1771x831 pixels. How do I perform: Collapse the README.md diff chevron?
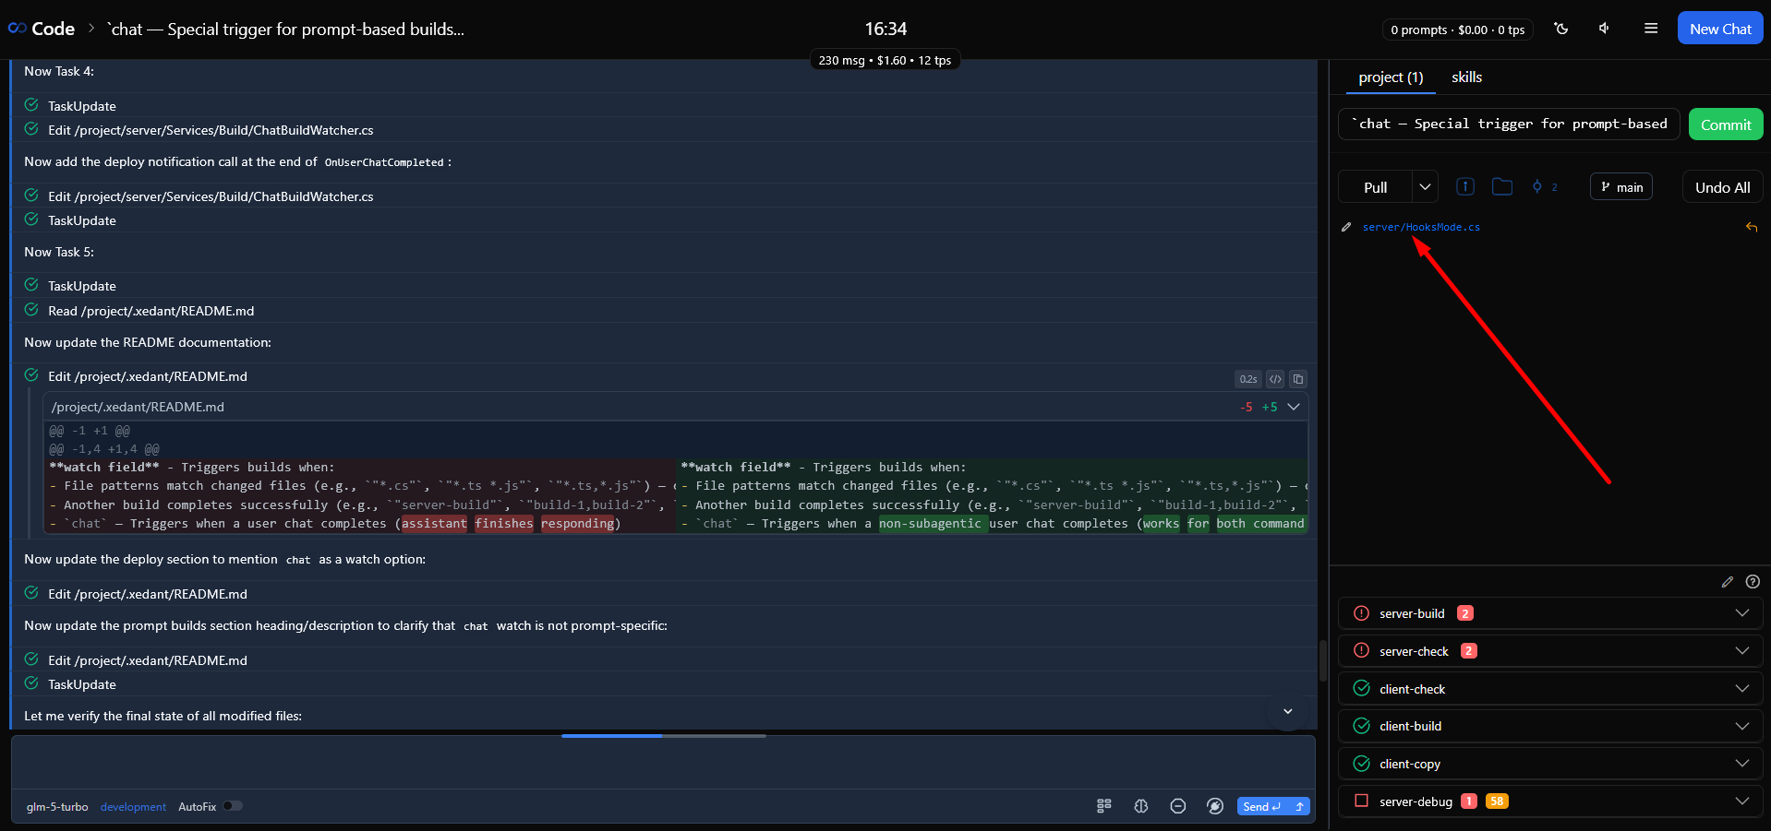click(x=1294, y=407)
